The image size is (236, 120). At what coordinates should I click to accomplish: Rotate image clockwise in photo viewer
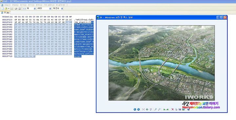[x=164, y=109]
